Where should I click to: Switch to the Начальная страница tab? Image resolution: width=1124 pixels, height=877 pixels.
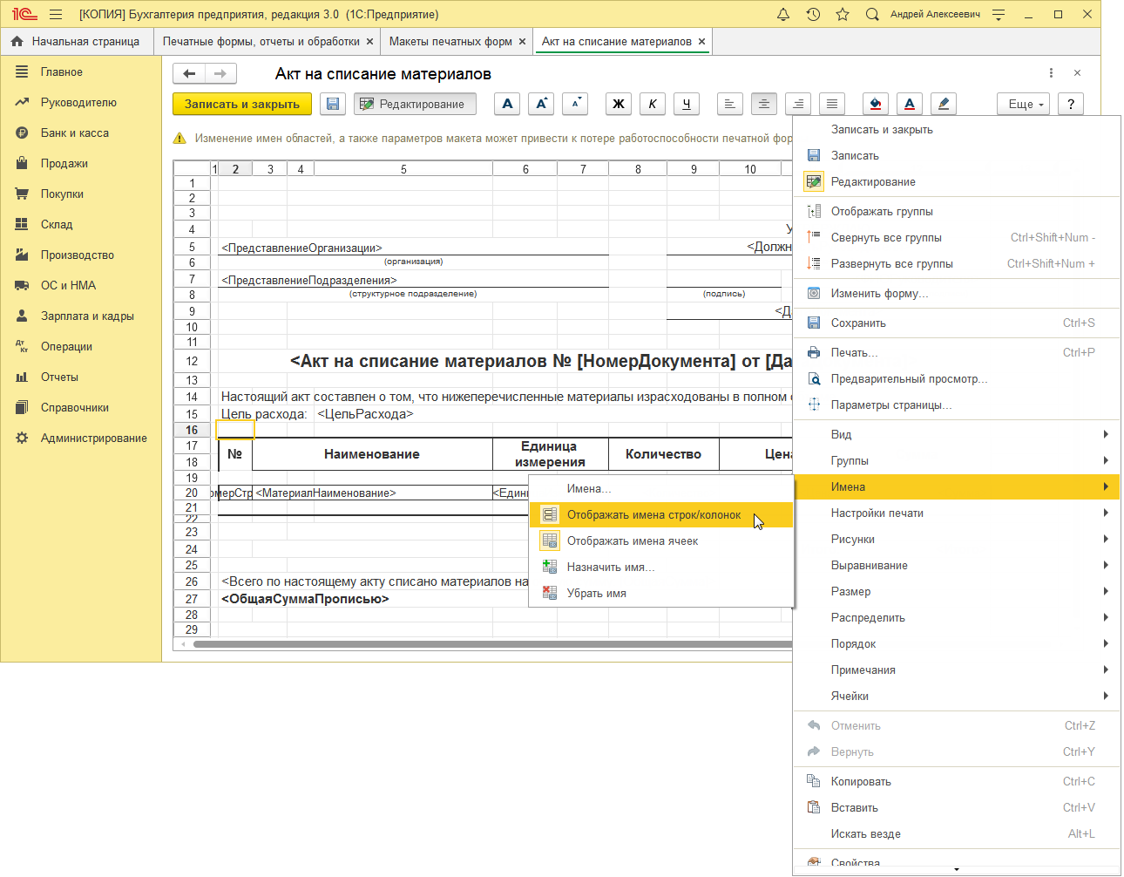pyautogui.click(x=77, y=41)
